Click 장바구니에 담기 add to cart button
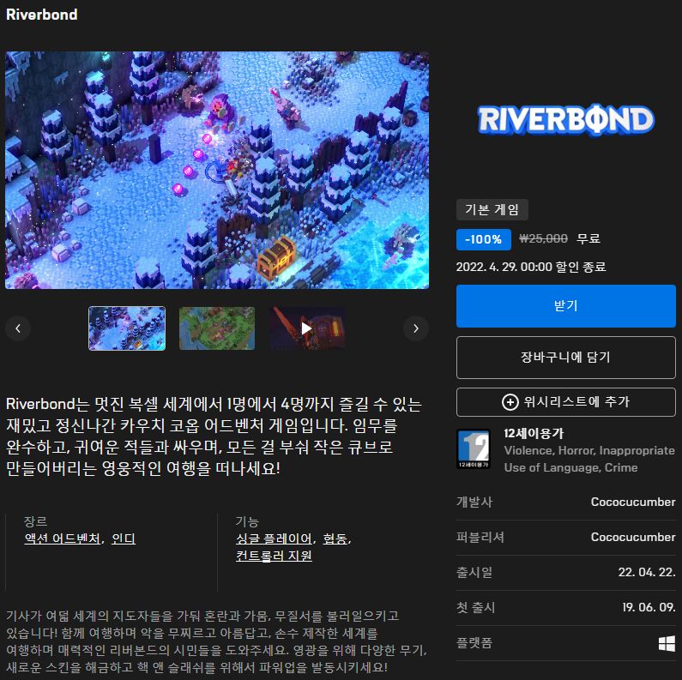The image size is (682, 680). [x=565, y=358]
